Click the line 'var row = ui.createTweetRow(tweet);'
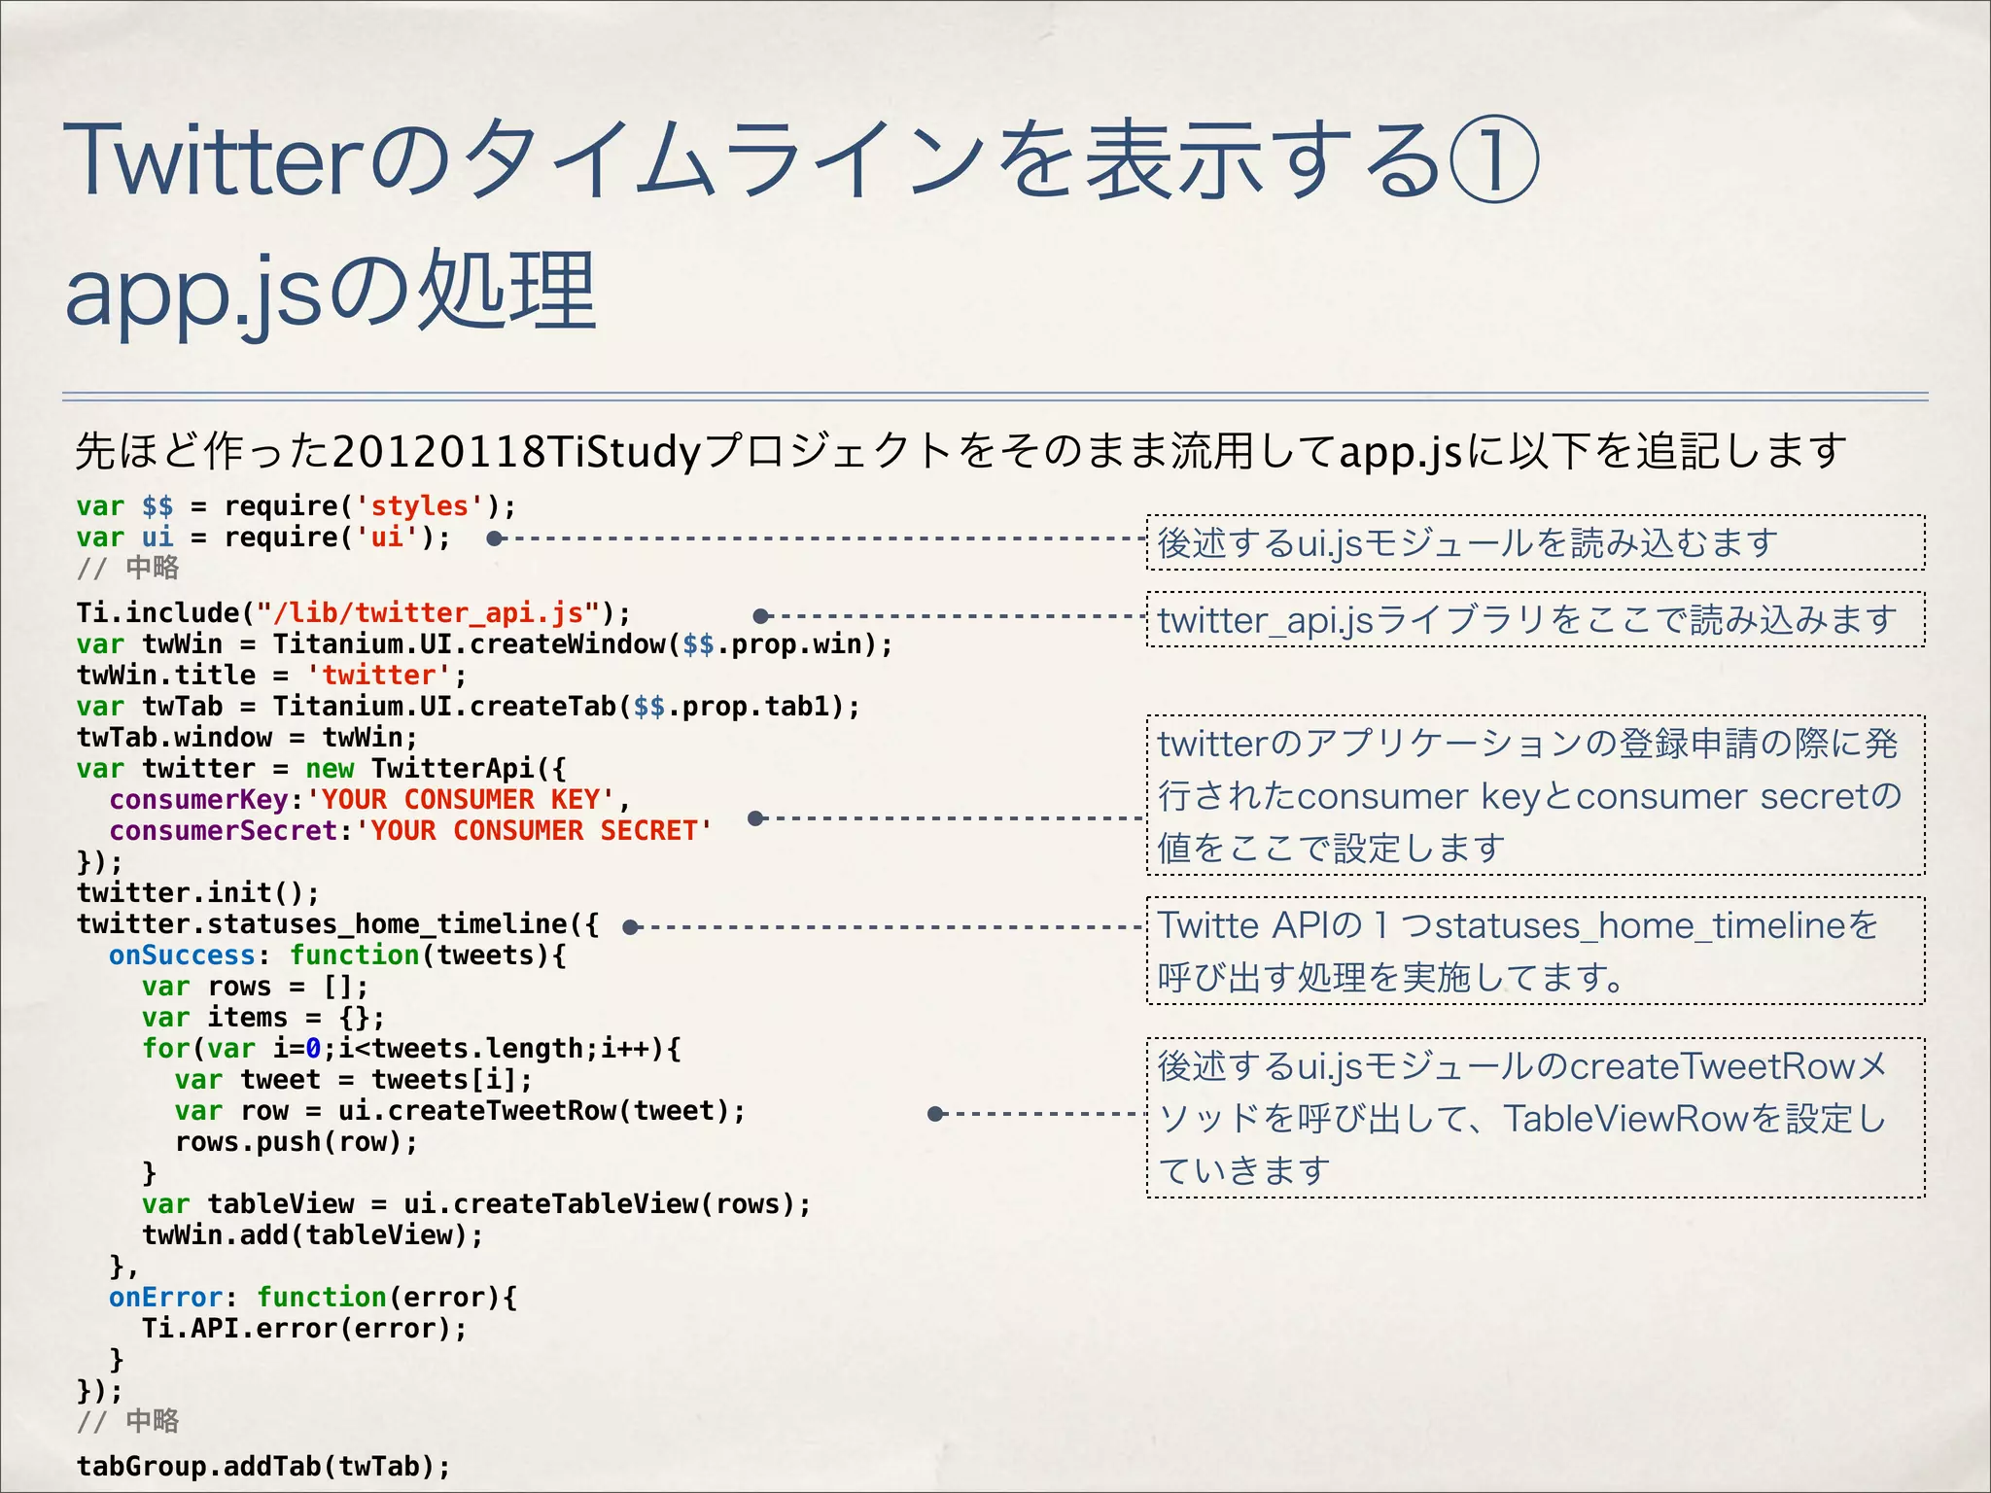This screenshot has height=1493, width=1991. coord(460,1111)
